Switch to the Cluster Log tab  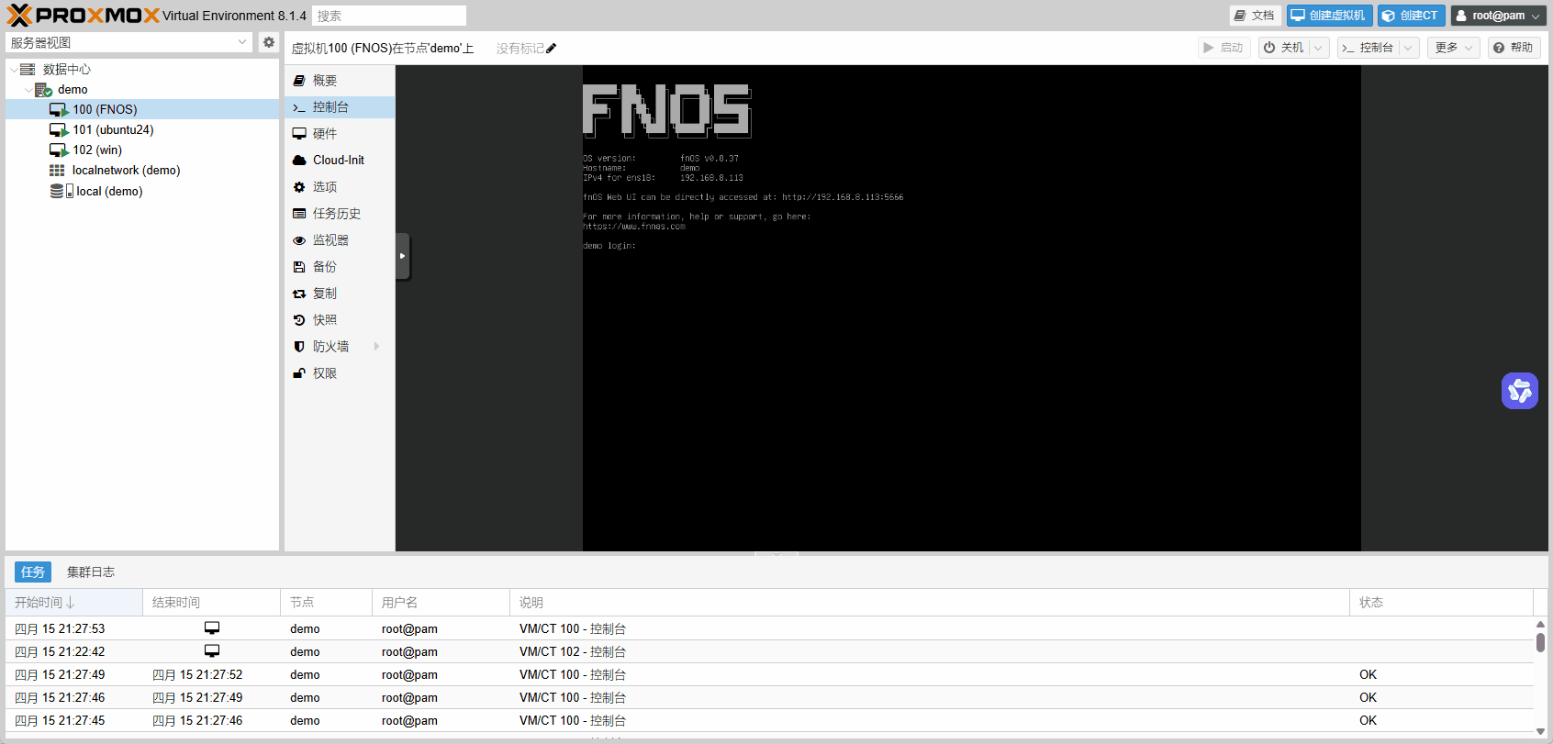(x=91, y=572)
